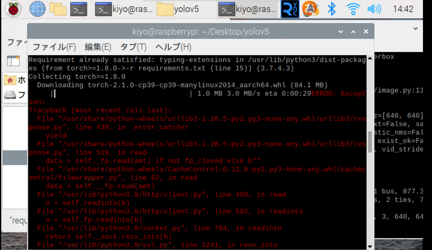The width and height of the screenshot is (432, 250).
Task: Open the Wi-Fi network menu
Action: [x=354, y=9]
